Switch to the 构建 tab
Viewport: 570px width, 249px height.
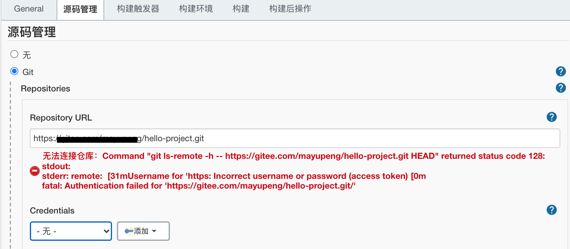pos(241,9)
